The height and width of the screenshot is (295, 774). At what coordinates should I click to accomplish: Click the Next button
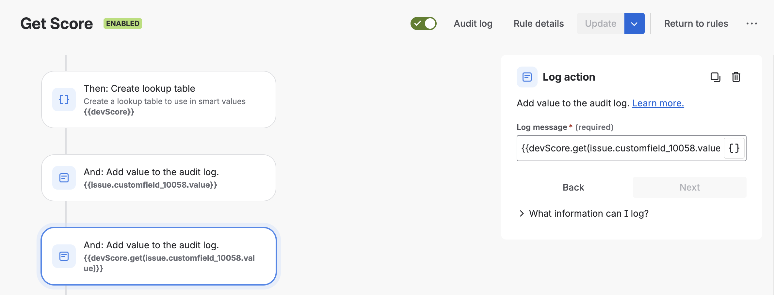pos(690,187)
